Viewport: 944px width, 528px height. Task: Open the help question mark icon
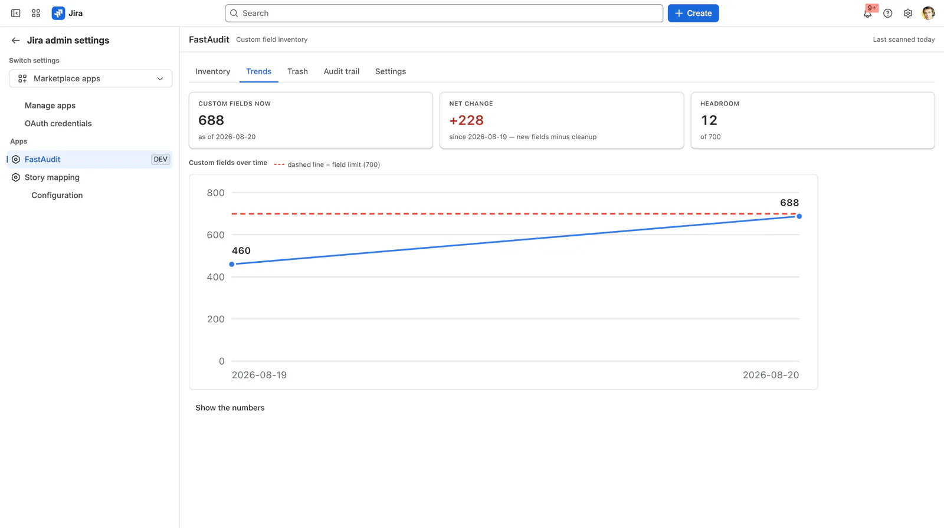coord(888,14)
